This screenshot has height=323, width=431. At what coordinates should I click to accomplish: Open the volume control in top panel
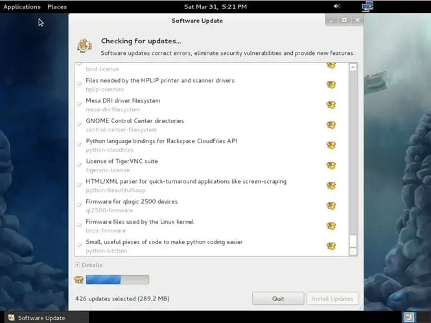pyautogui.click(x=336, y=6)
